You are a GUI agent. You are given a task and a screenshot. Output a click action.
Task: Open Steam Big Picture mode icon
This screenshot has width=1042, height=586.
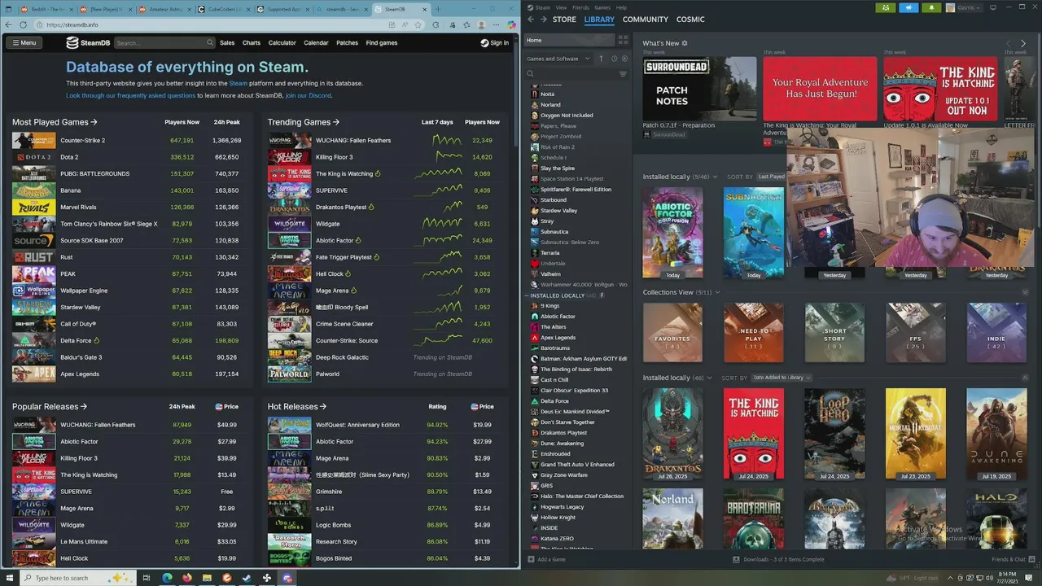click(x=992, y=7)
